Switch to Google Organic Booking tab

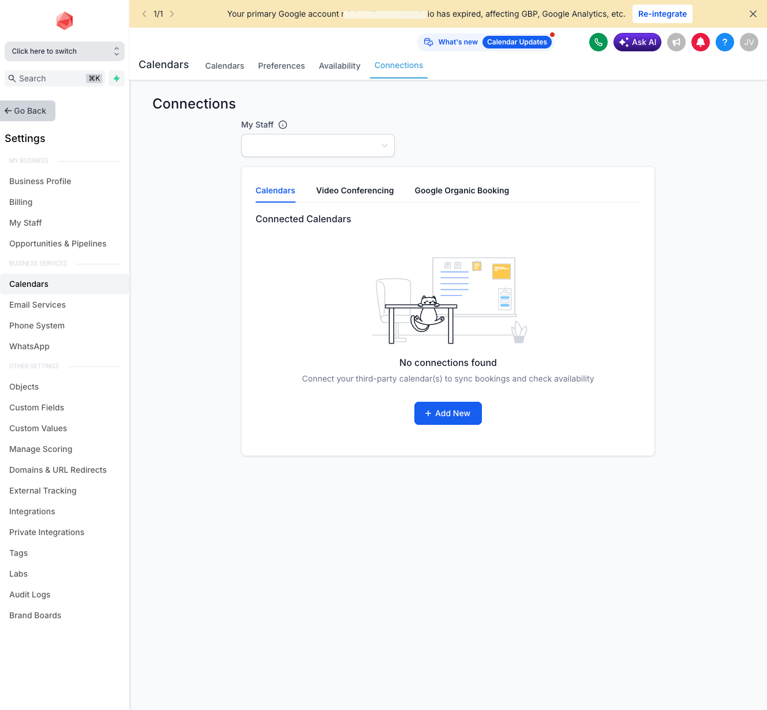click(x=462, y=190)
